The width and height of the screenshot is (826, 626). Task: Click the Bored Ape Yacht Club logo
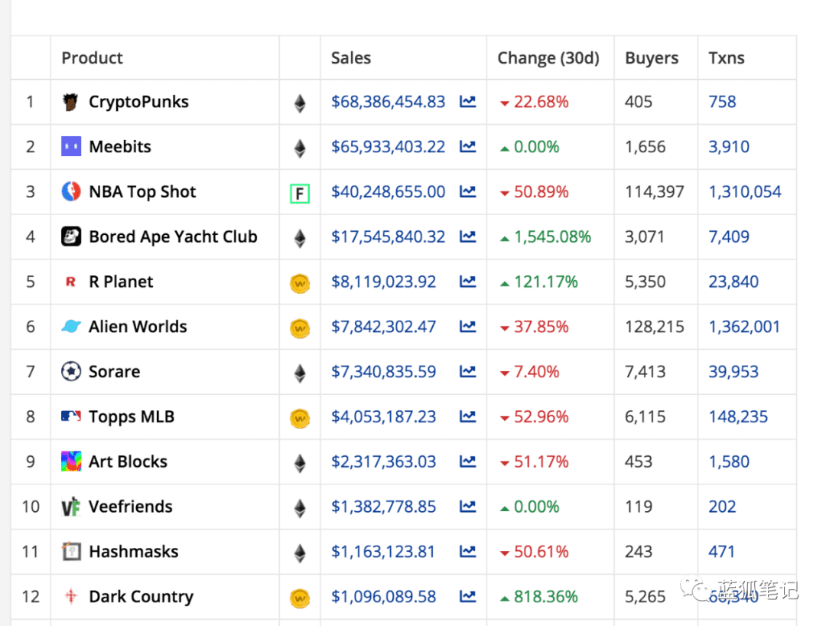click(71, 236)
